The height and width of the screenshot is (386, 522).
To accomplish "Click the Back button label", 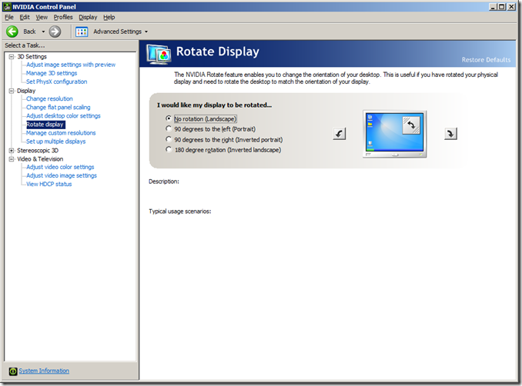I will [29, 32].
